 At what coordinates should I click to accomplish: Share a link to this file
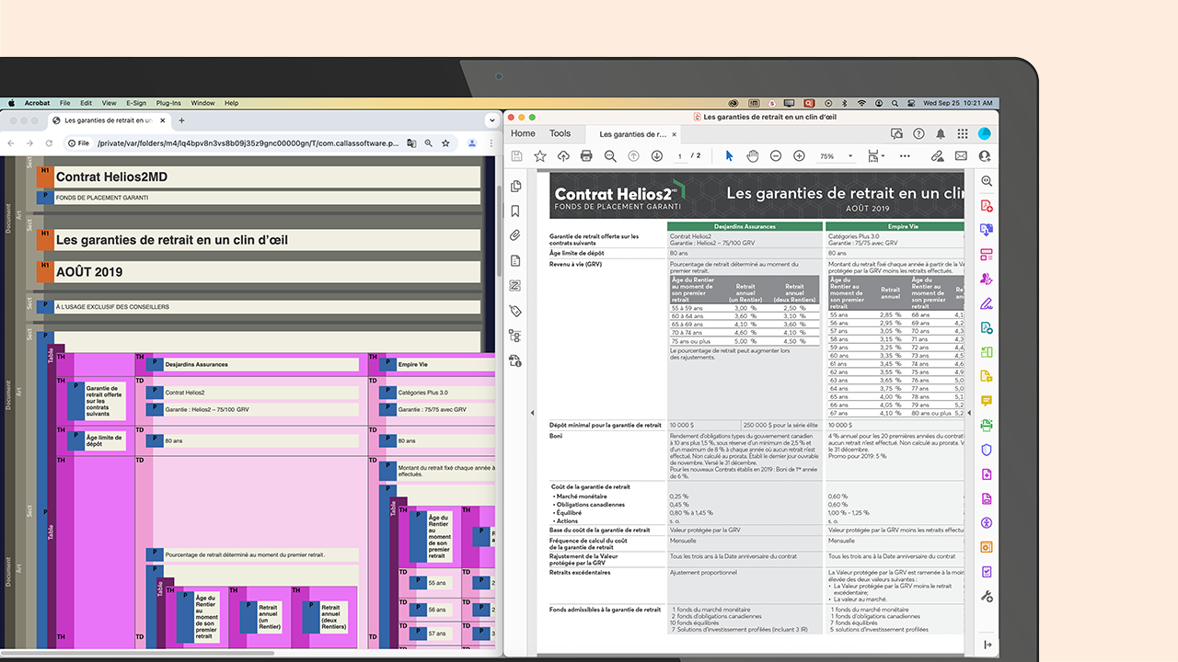(937, 156)
